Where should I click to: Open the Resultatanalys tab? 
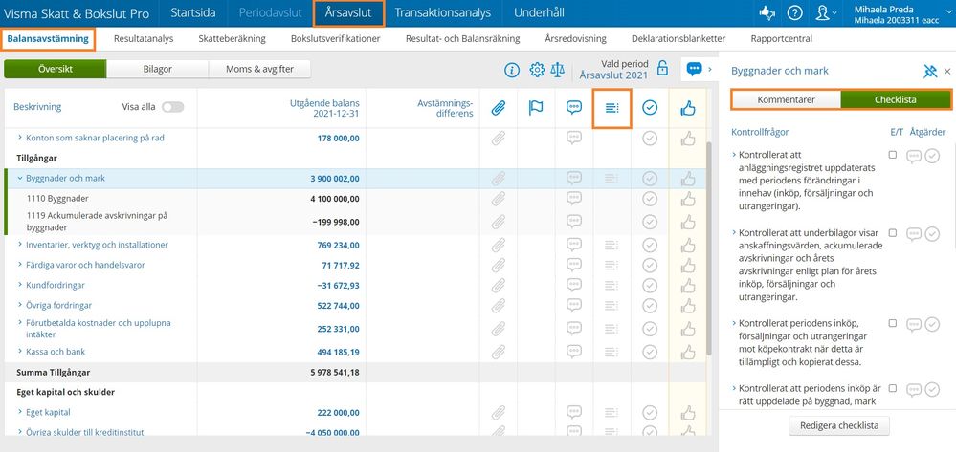click(143, 39)
